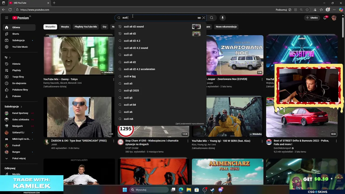The image size is (345, 194).
Task: Open options for Stop Cham #1295 video
Action: click(x=188, y=141)
